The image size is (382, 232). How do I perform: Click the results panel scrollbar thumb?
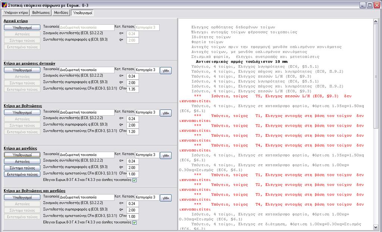[x=375, y=76]
